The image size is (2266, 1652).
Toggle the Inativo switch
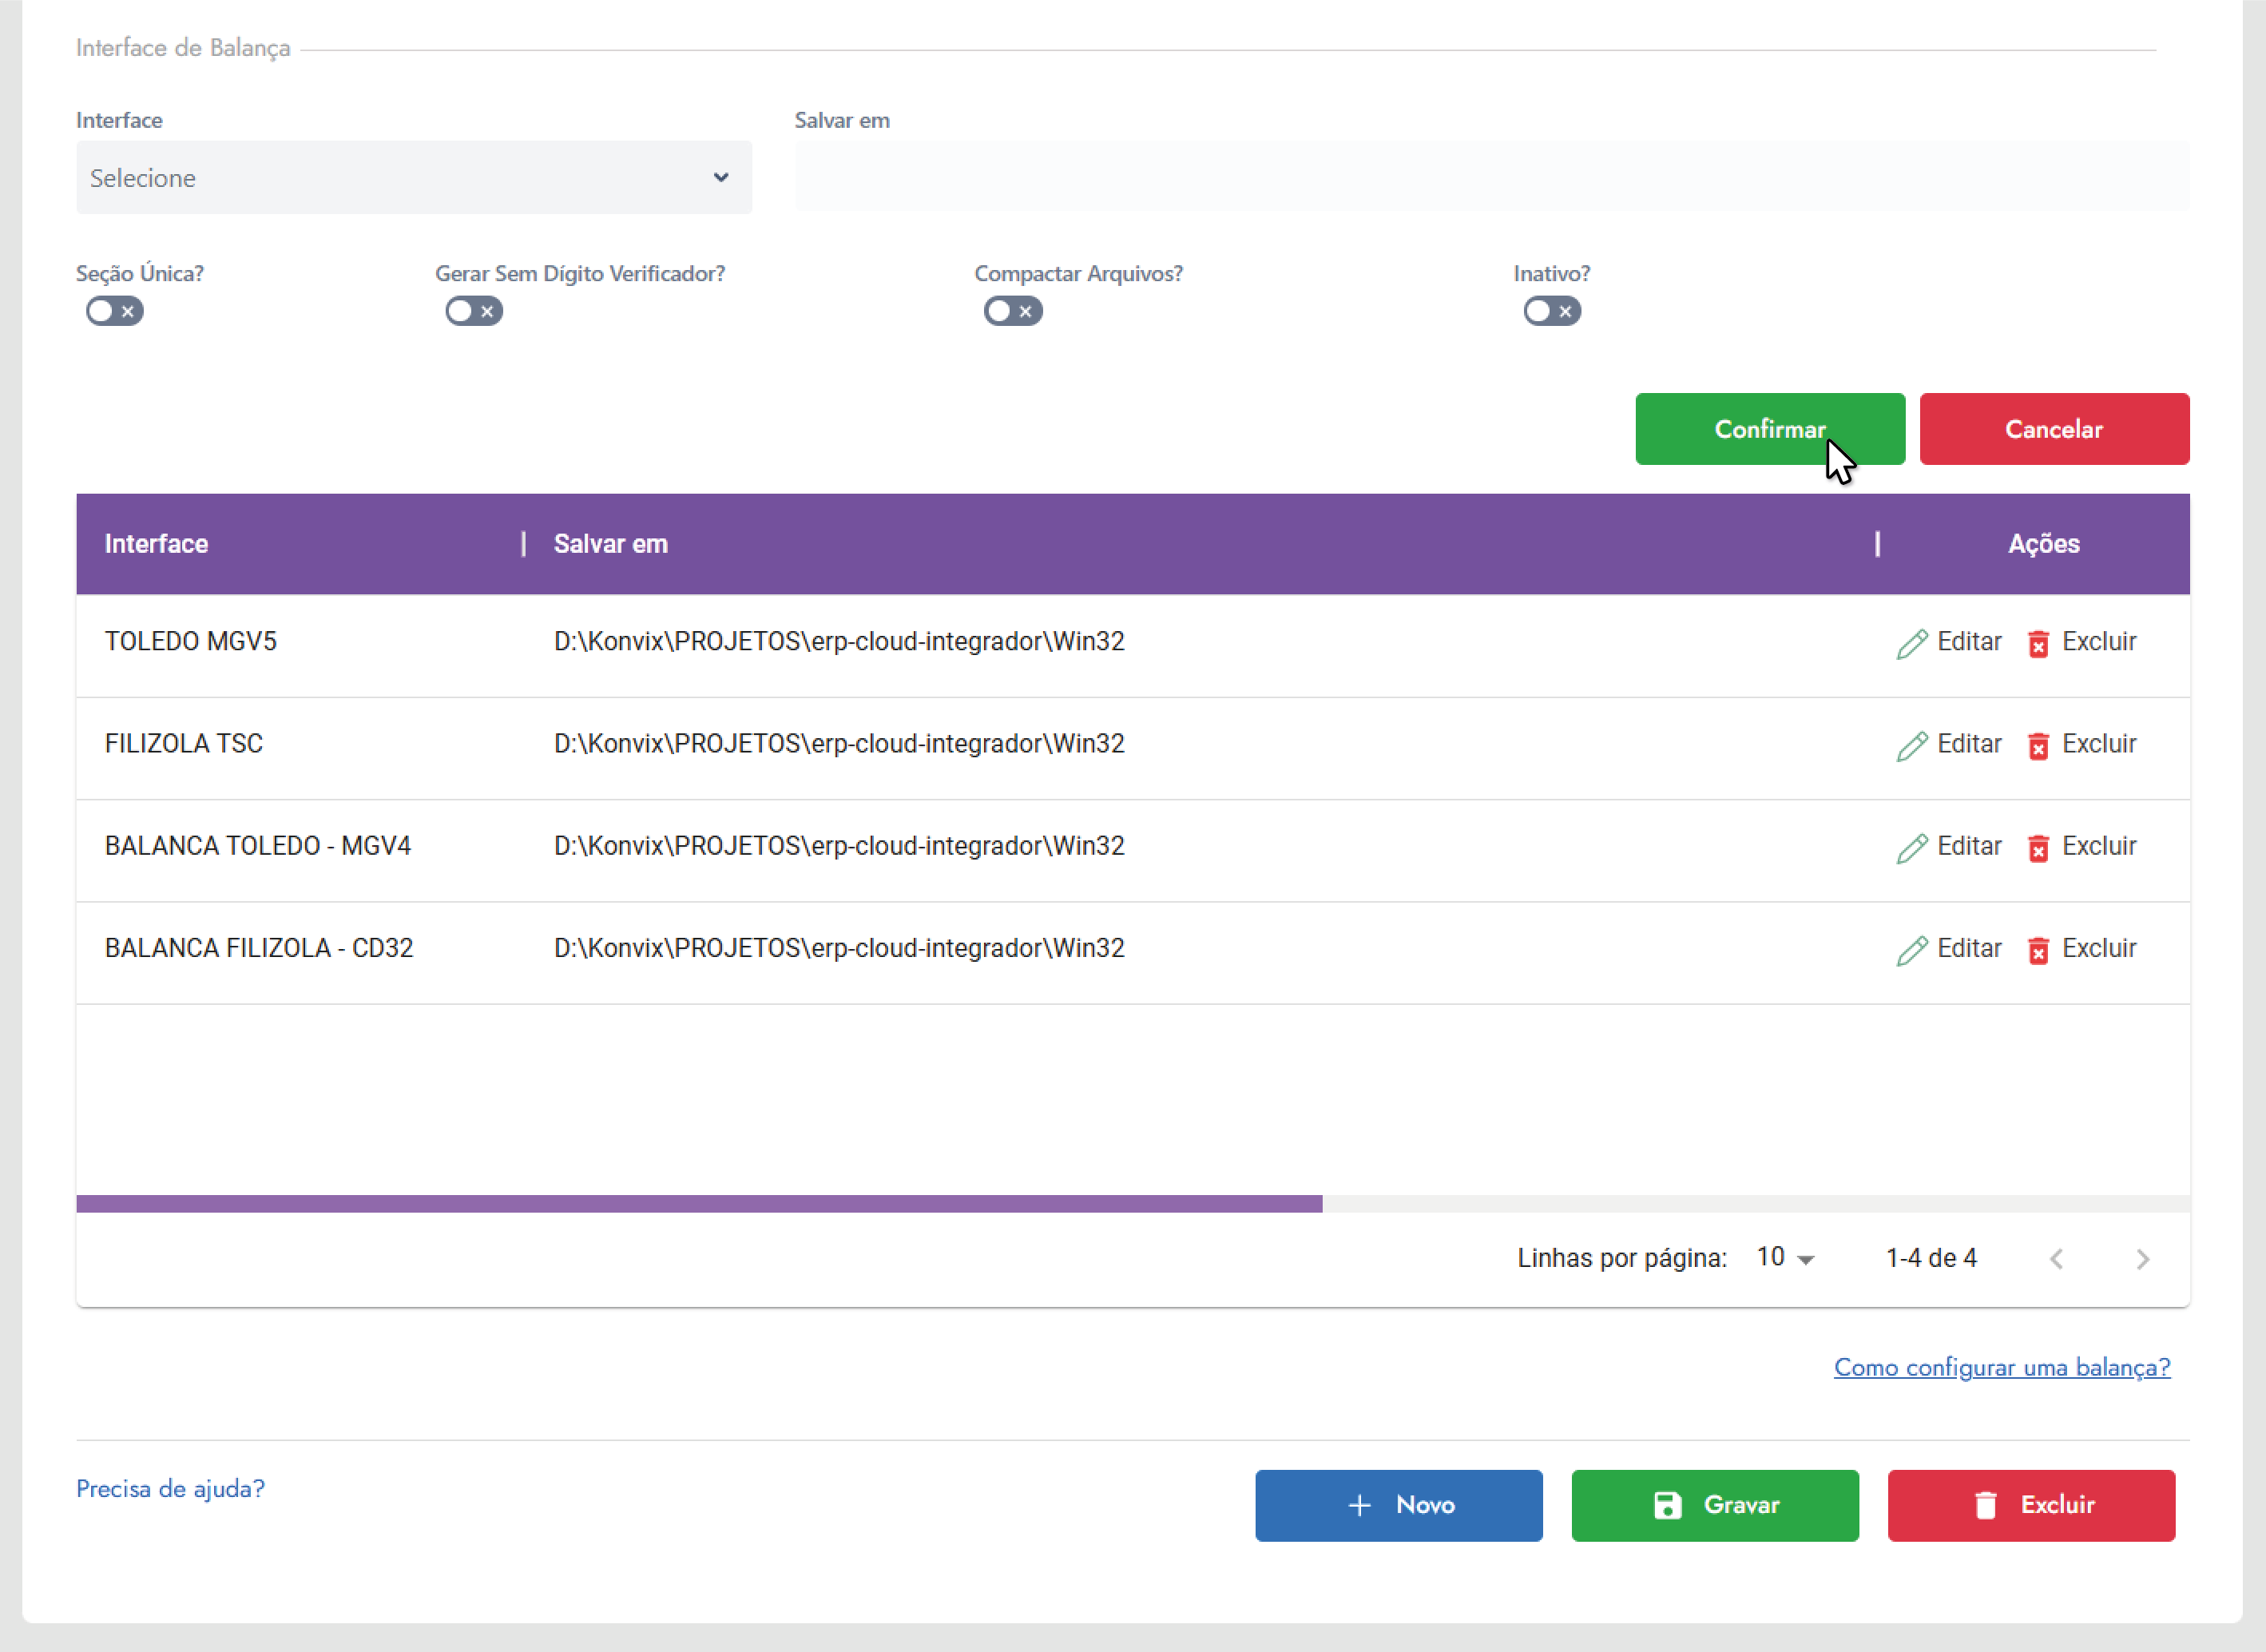tap(1552, 311)
